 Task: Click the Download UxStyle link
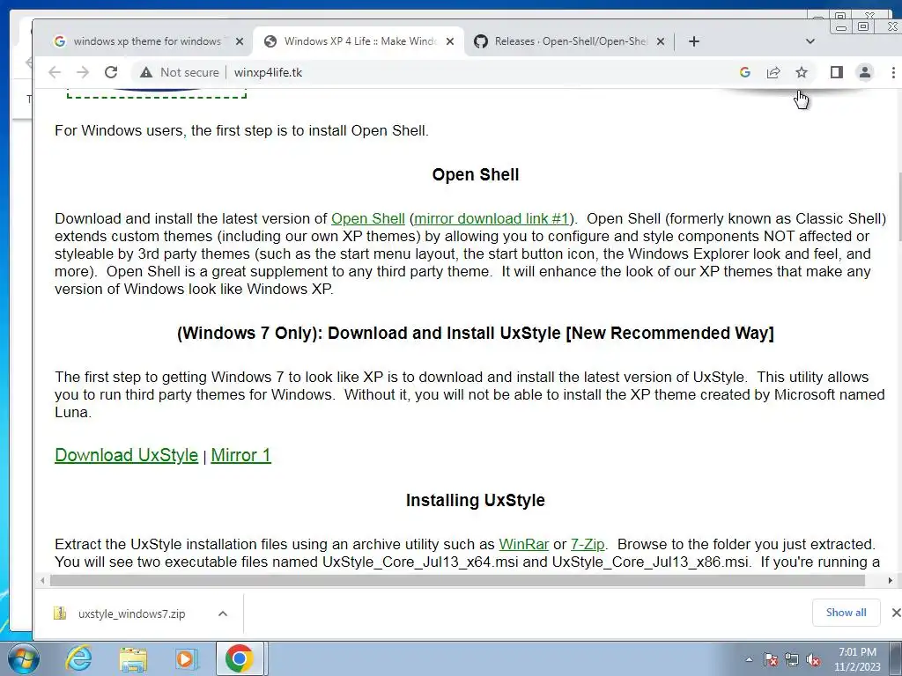pyautogui.click(x=126, y=455)
